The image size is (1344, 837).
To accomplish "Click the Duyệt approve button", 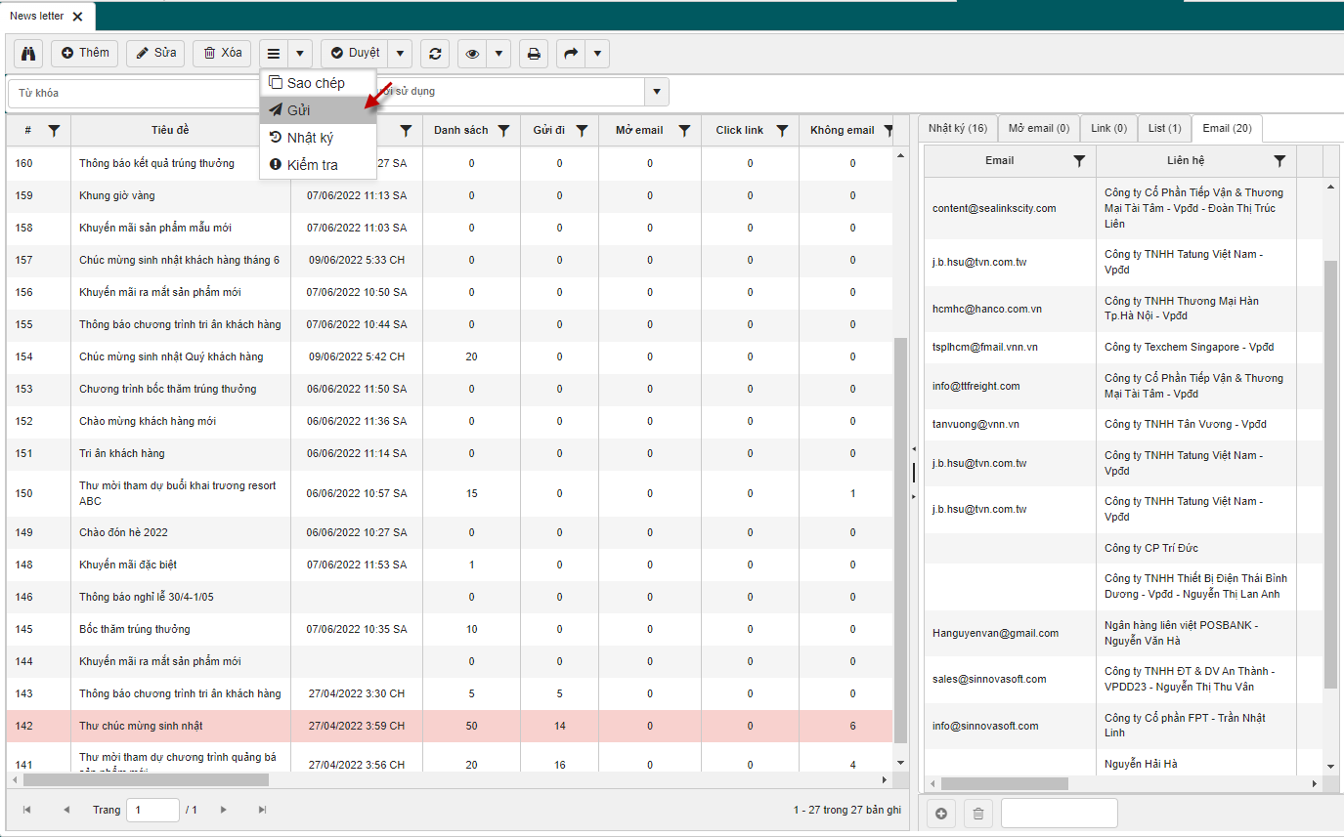I will (x=355, y=53).
